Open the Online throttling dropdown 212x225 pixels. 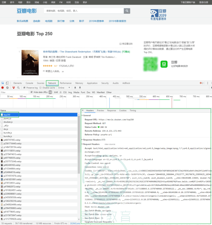pos(64,88)
